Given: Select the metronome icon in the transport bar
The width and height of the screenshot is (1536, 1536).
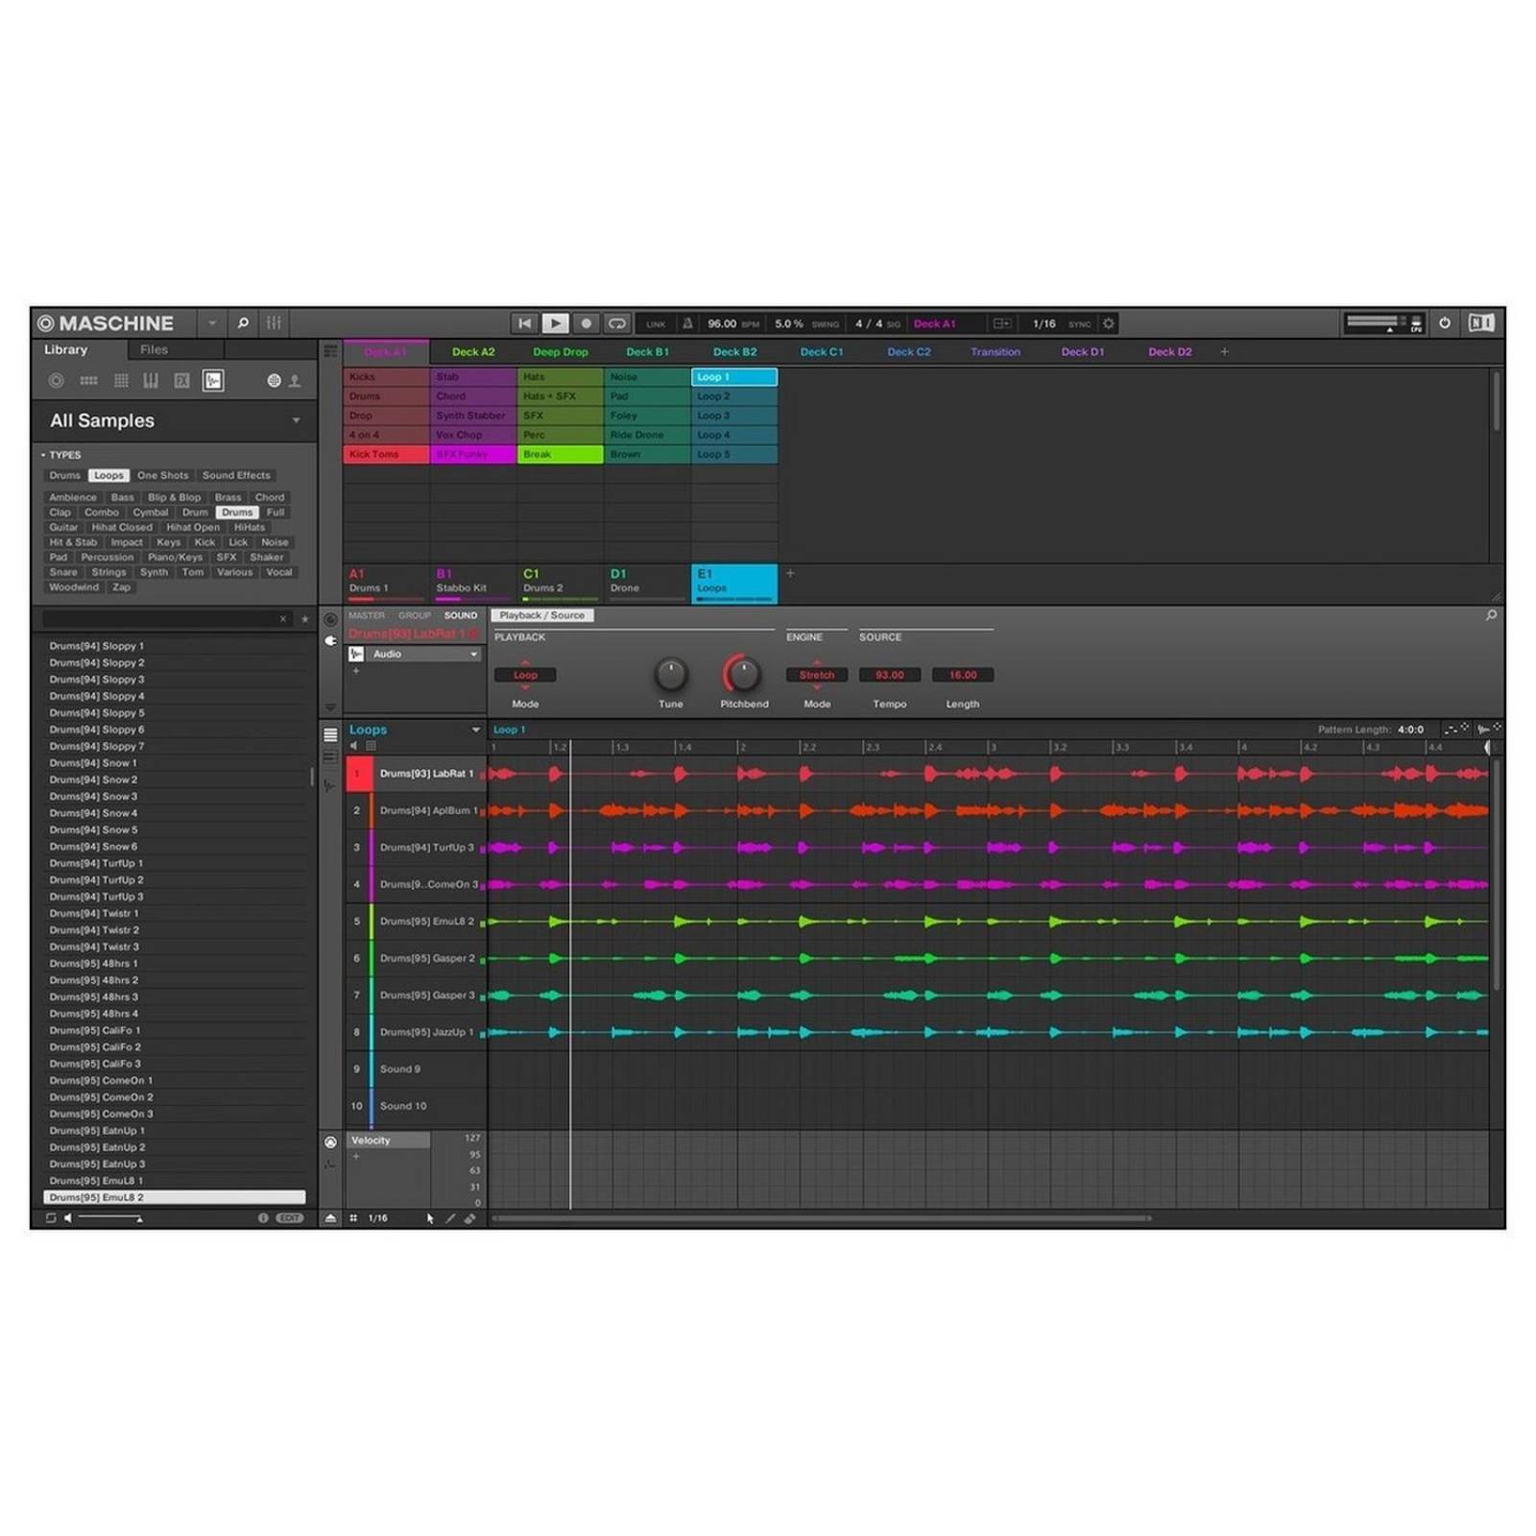Looking at the screenshot, I should (x=687, y=324).
